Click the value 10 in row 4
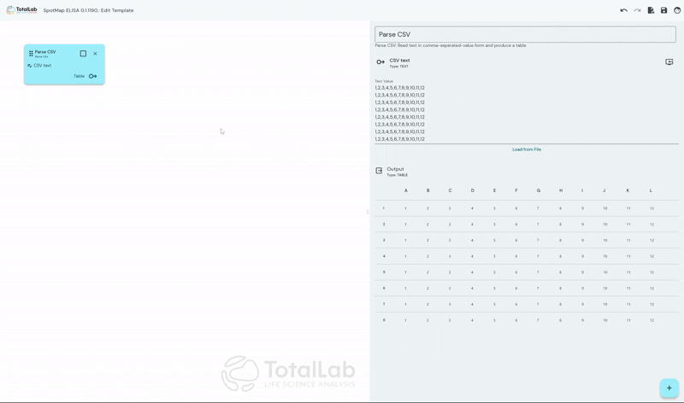This screenshot has height=403, width=684. coord(605,256)
